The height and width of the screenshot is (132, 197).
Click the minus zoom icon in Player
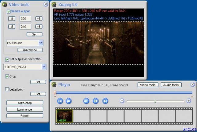pyautogui.click(x=122, y=101)
